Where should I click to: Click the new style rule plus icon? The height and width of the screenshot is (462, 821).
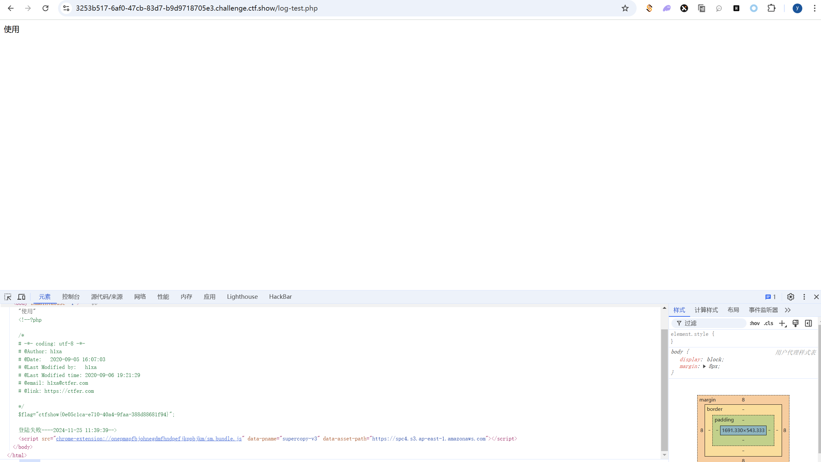[x=782, y=323]
